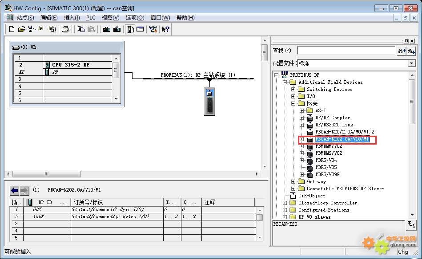Click the 注释 column header
422x259 pixels.
(228, 202)
